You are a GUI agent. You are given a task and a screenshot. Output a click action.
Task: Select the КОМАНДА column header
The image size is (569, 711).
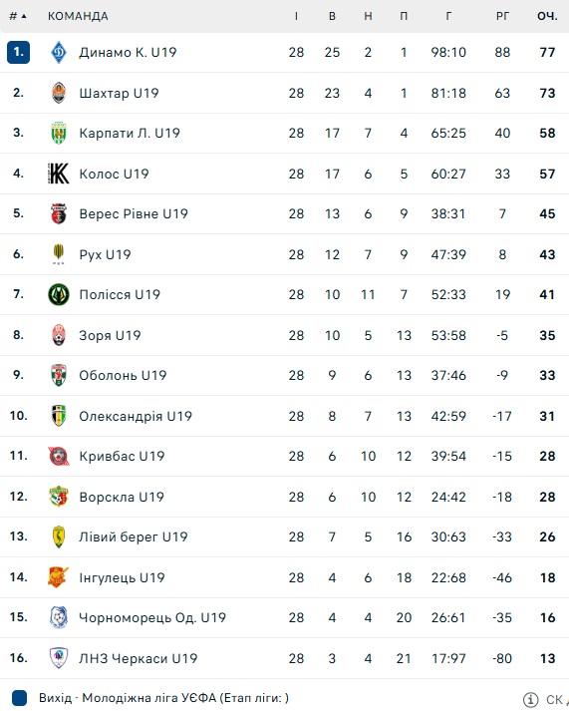point(78,16)
